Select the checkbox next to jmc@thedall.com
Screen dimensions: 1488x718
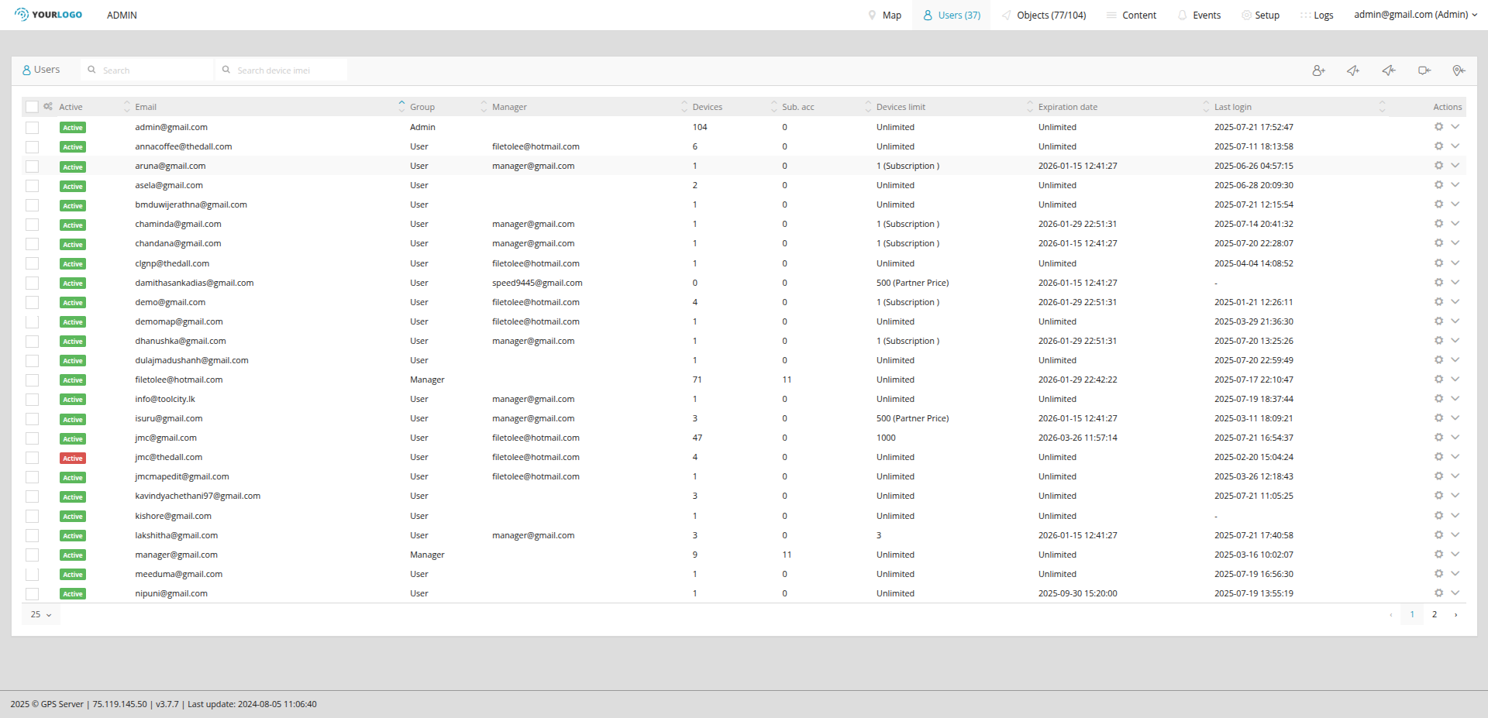coord(32,458)
